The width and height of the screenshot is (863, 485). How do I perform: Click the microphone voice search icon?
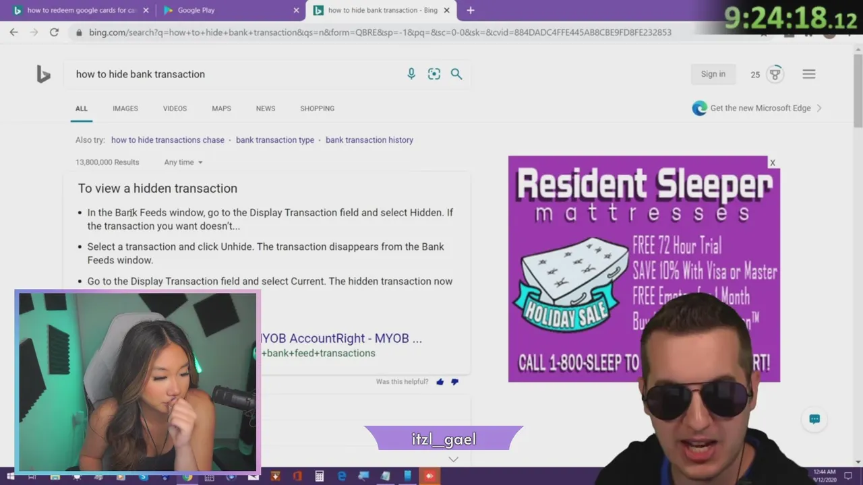(x=411, y=74)
